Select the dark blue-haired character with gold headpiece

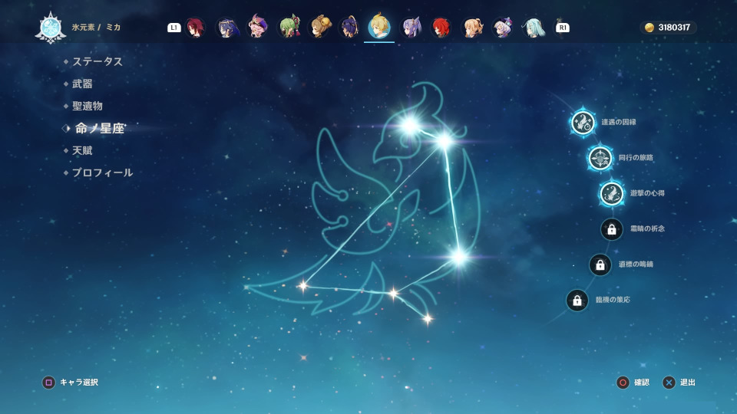pyautogui.click(x=227, y=28)
